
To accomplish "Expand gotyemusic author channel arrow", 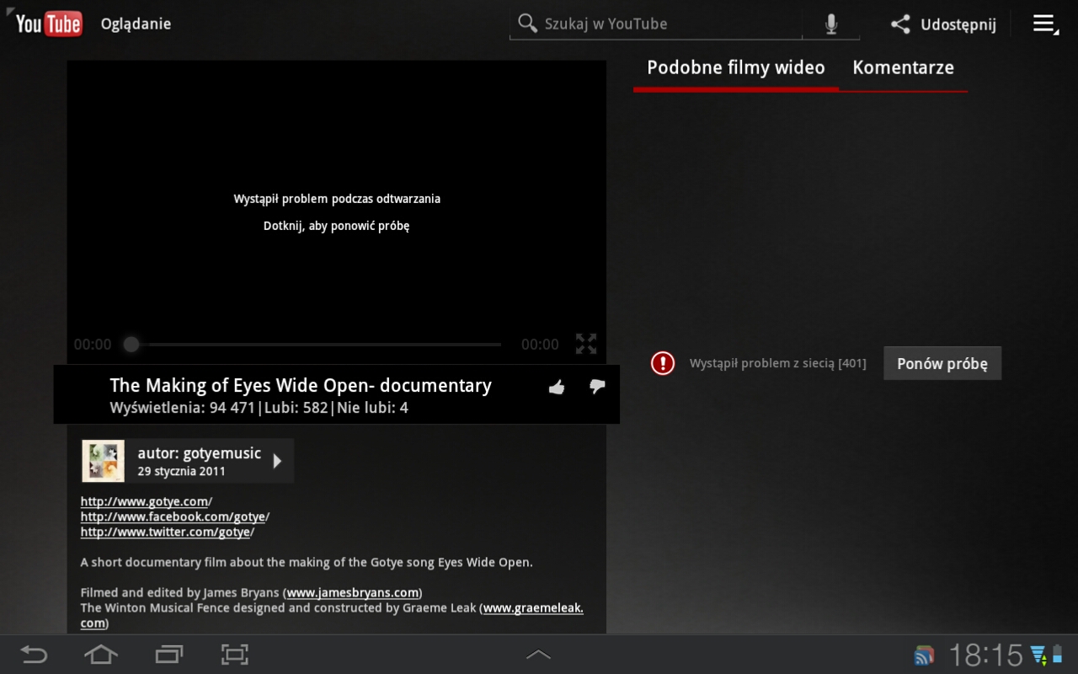I will pyautogui.click(x=277, y=461).
